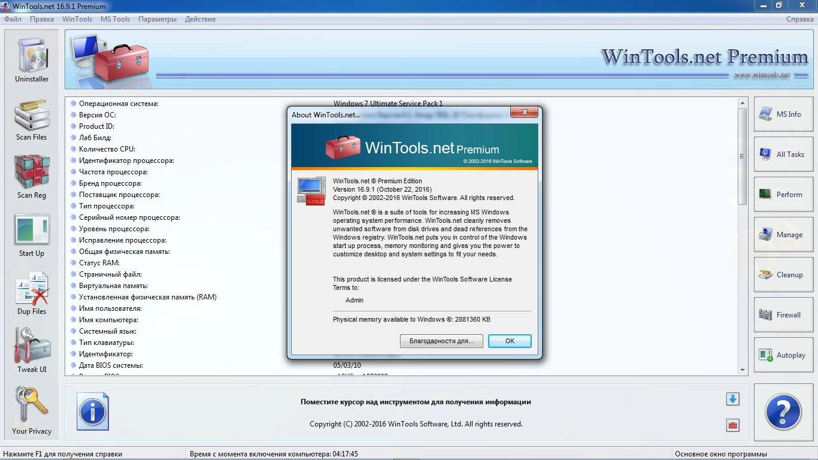Close the About WinTools.net dialog
This screenshot has width=818, height=460.
(x=525, y=113)
